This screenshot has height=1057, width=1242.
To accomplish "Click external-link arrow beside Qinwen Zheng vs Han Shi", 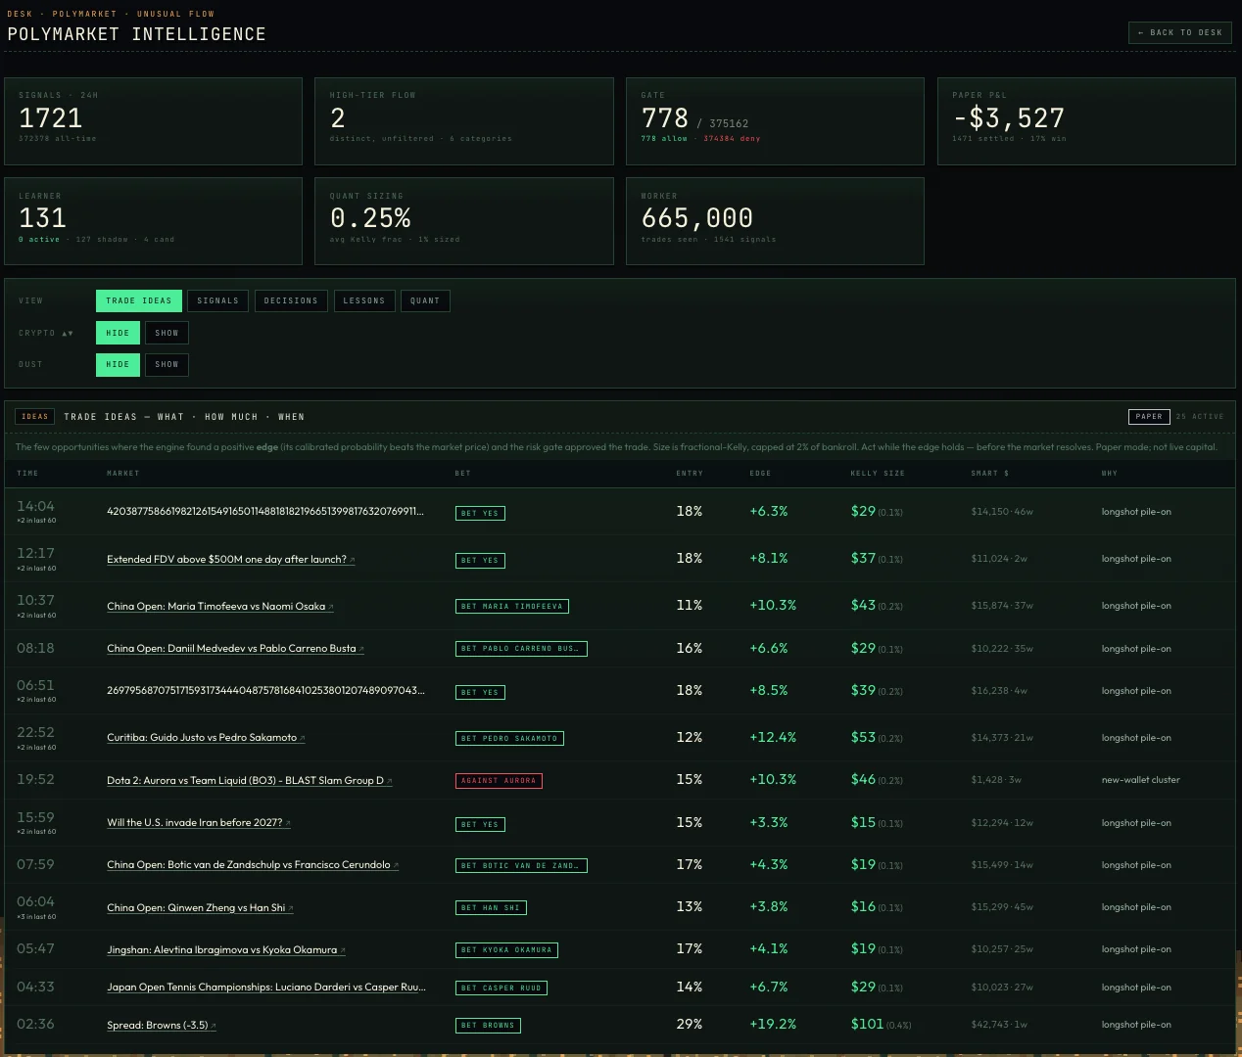I will click(291, 908).
